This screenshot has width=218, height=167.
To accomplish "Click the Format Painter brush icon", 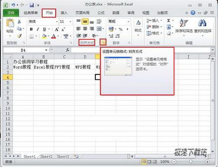I will point(20,36).
